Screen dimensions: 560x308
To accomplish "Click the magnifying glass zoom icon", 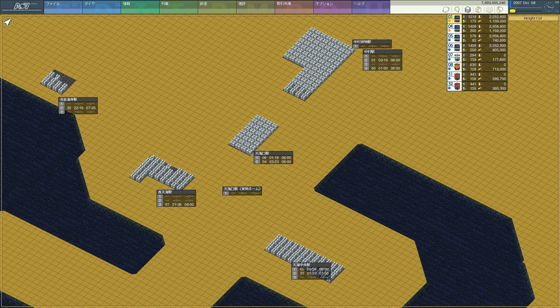I will click(457, 10).
